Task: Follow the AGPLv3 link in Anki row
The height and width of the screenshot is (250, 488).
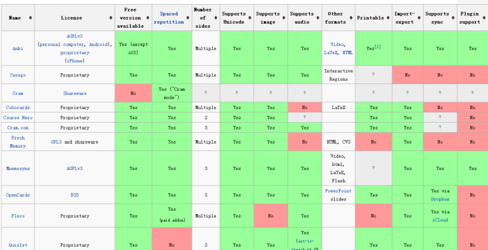Action: (x=75, y=37)
